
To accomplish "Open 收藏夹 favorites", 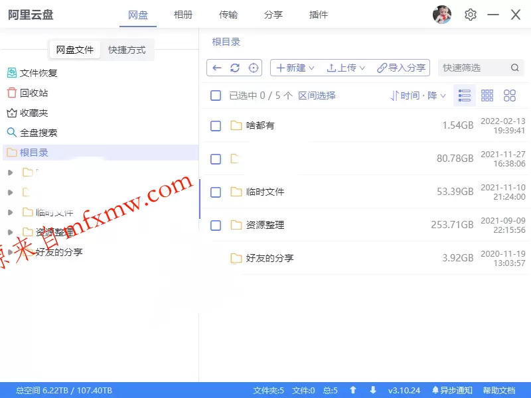I will coord(27,113).
